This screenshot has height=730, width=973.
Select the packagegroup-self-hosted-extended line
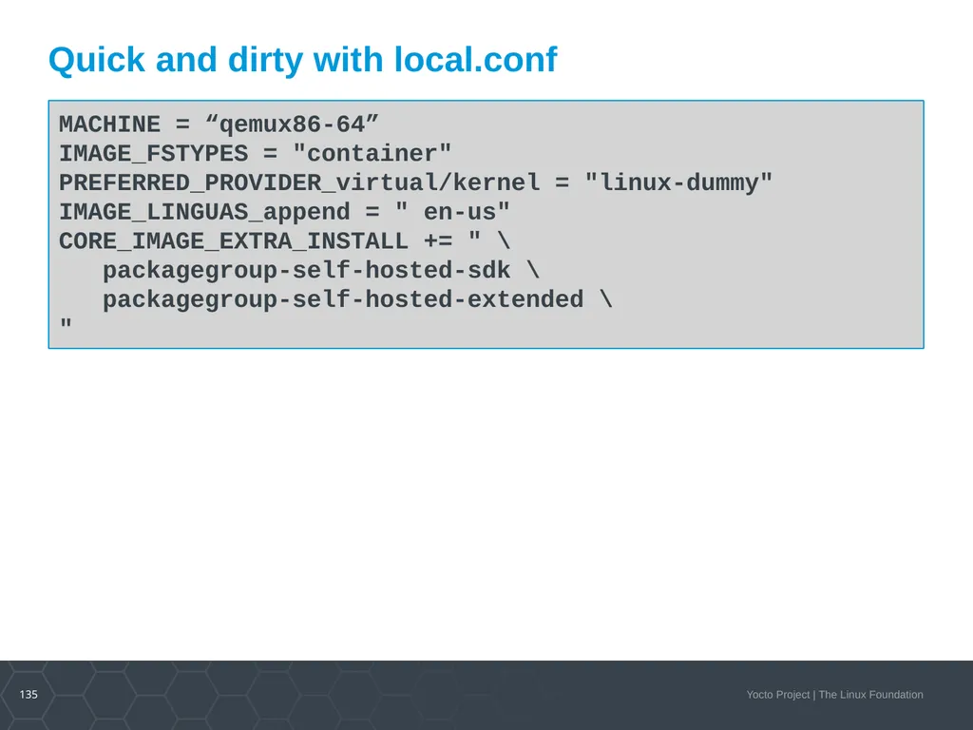tap(357, 299)
